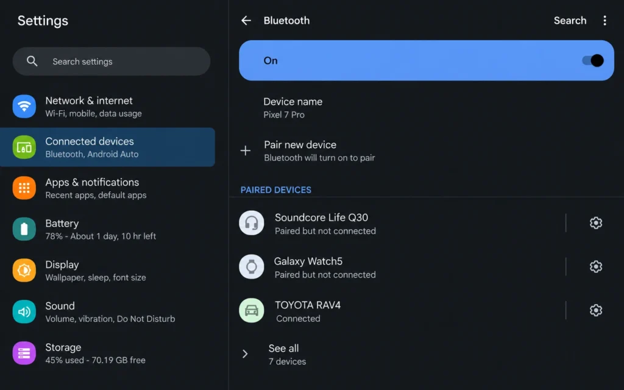The height and width of the screenshot is (390, 624).
Task: Click 'Wallpaper, sleep, font size' subtitle
Action: [96, 277]
